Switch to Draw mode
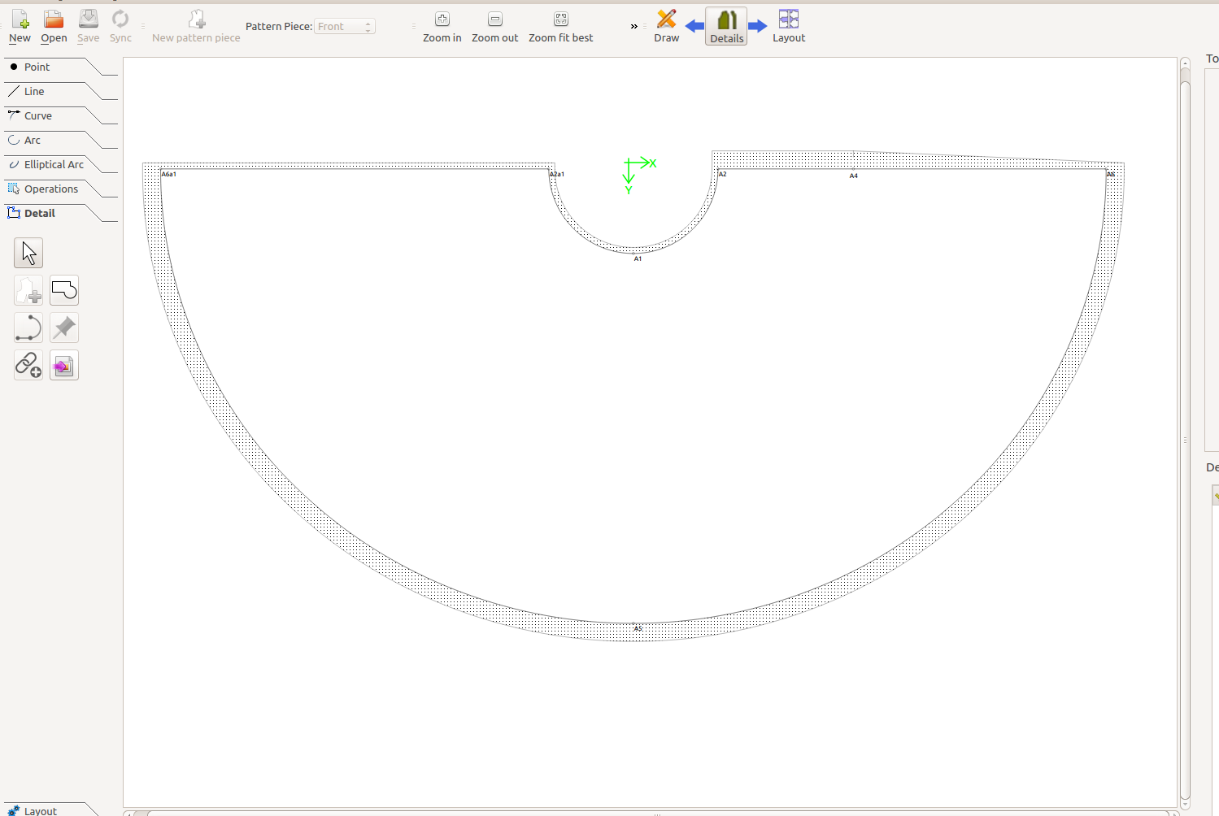 (x=666, y=27)
